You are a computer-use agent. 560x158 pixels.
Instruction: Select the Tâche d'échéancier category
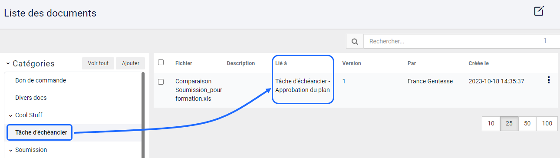coord(41,132)
